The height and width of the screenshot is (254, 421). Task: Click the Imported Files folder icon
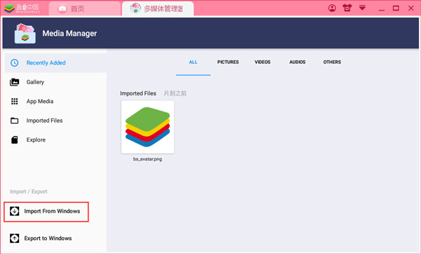pos(14,121)
